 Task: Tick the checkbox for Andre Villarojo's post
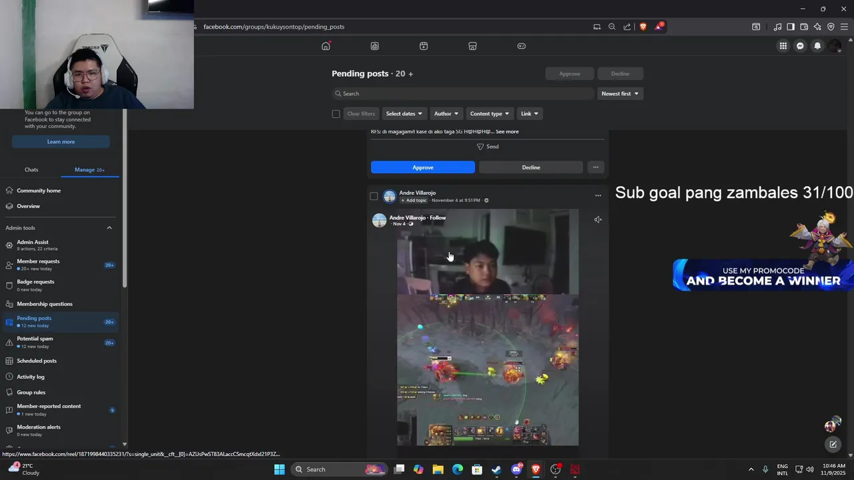[374, 196]
